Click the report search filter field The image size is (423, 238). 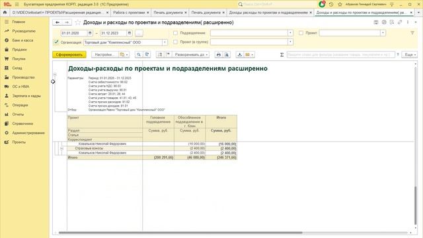(341, 55)
